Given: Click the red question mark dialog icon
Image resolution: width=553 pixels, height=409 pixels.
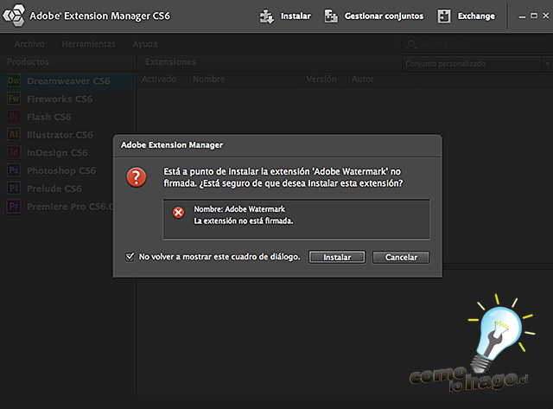Looking at the screenshot, I should [137, 177].
